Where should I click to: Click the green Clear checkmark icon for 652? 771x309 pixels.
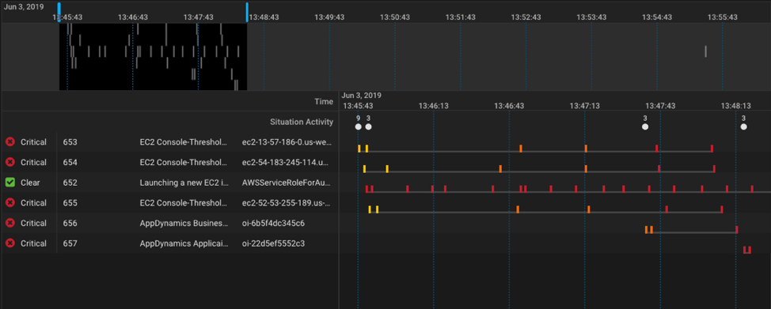[9, 183]
